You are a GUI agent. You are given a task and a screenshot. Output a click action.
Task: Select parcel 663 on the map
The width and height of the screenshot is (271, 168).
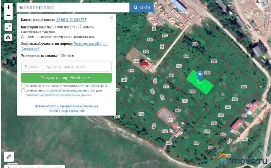[244, 115]
